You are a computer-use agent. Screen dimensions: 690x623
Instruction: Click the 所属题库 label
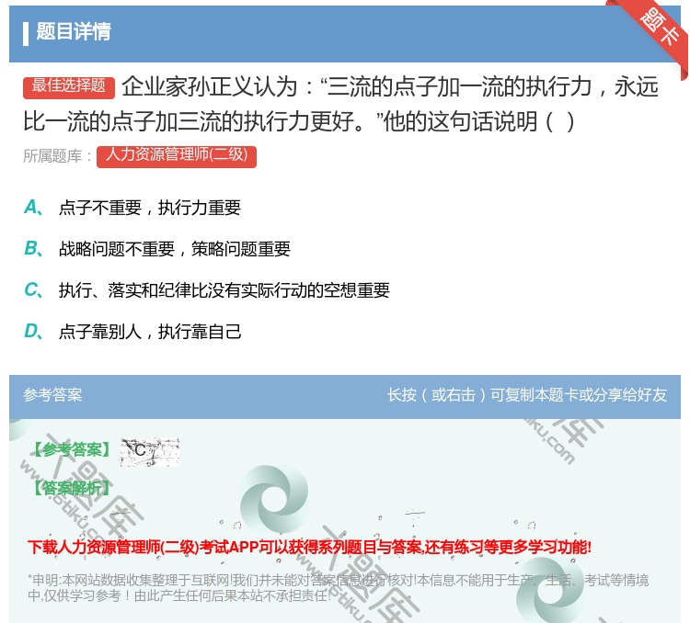point(57,156)
